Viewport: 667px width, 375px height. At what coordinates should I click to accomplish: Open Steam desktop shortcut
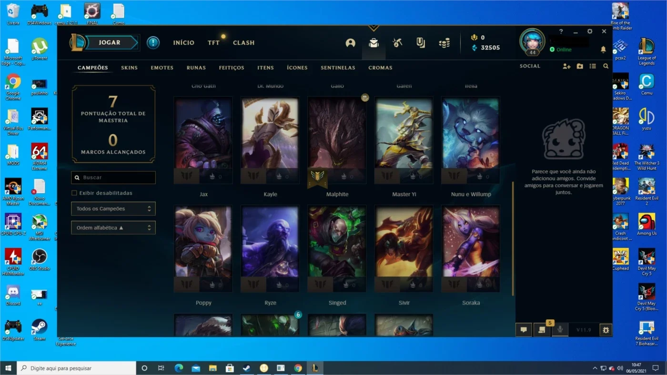tap(40, 330)
